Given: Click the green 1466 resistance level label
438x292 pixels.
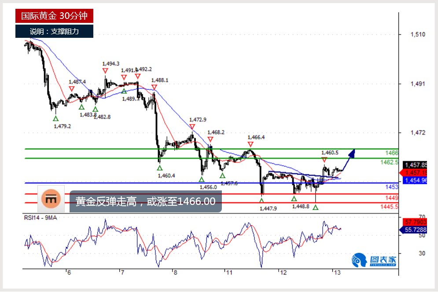Looking at the screenshot, I should click(392, 153).
